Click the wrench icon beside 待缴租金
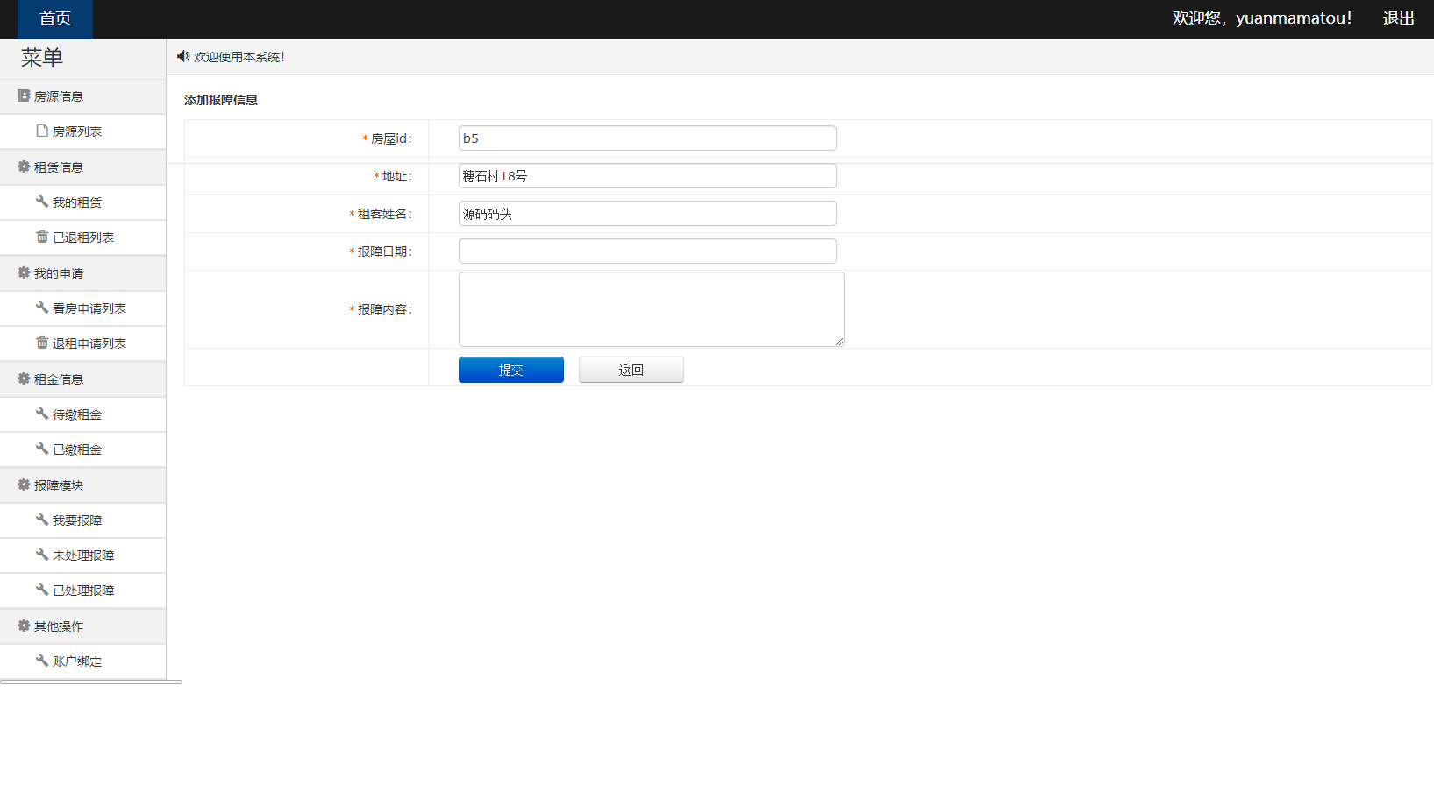The image size is (1434, 792). tap(41, 414)
